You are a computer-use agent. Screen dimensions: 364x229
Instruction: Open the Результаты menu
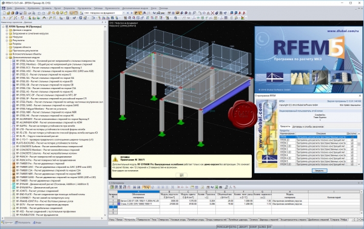tap(69, 8)
